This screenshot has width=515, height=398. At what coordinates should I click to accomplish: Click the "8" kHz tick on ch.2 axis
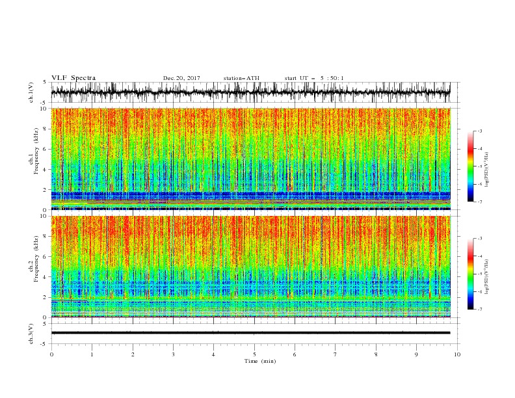click(x=46, y=237)
